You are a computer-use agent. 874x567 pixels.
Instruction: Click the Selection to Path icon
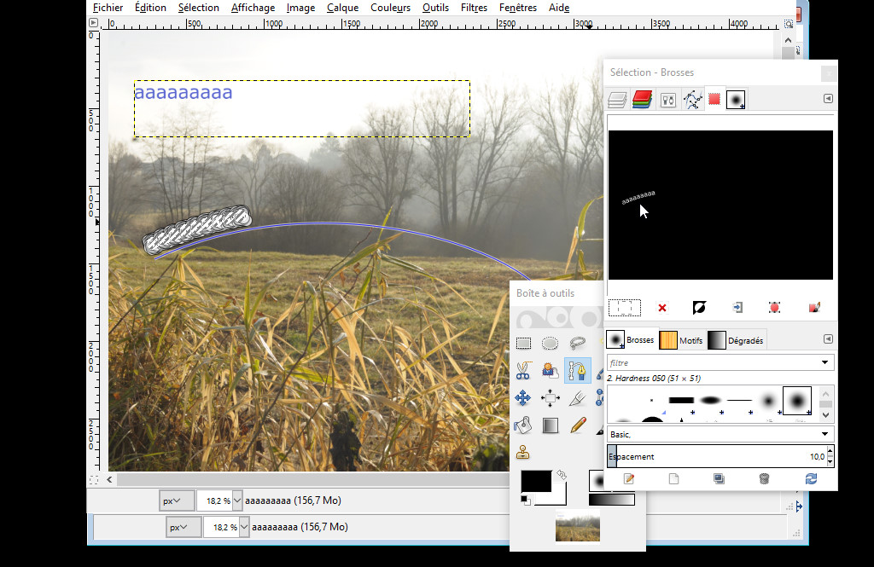[x=774, y=308]
